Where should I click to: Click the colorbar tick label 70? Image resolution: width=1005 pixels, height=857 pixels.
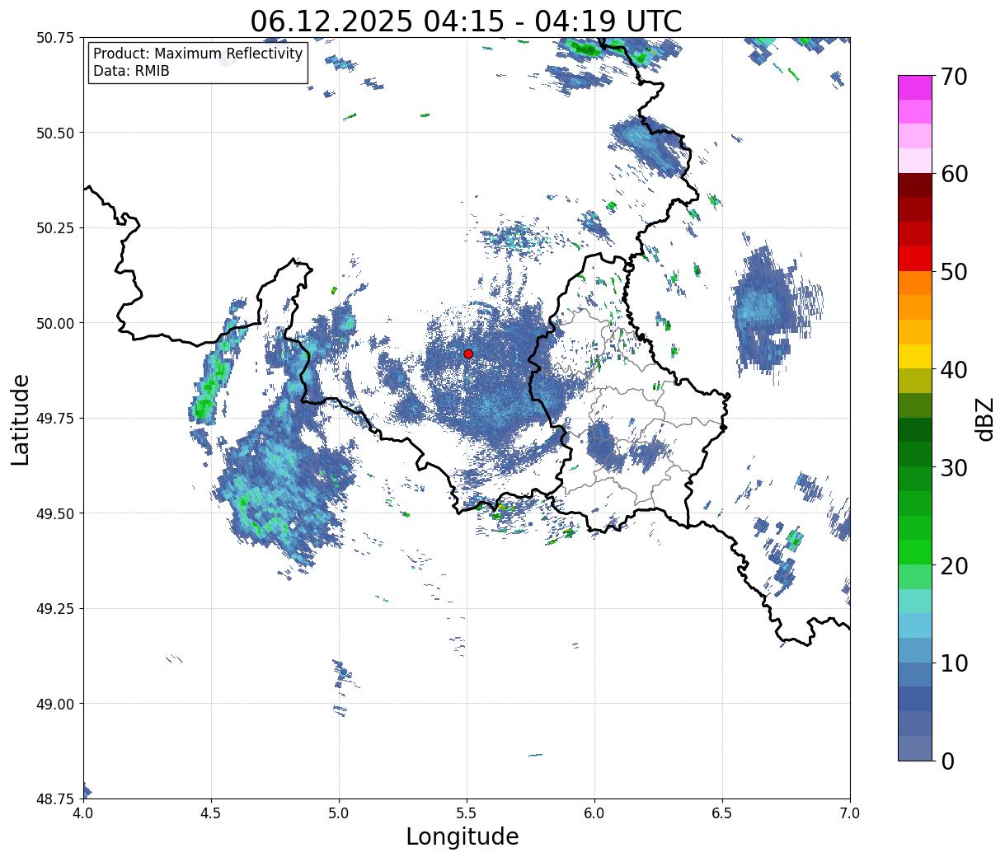click(x=953, y=76)
